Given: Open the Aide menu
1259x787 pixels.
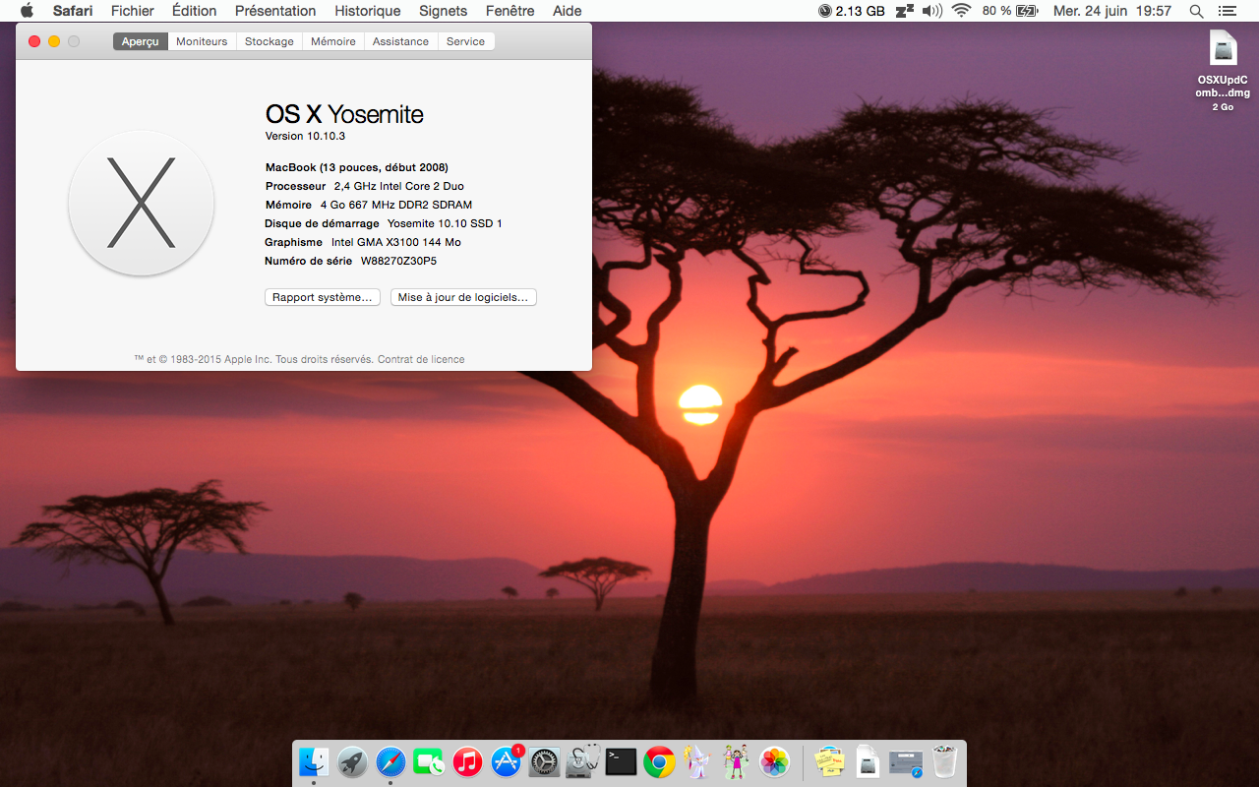Looking at the screenshot, I should coord(567,11).
